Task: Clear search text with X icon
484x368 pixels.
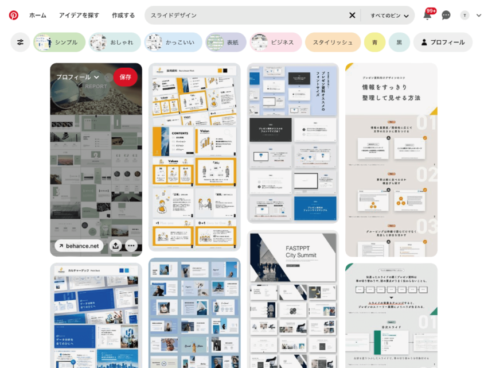Action: (352, 16)
